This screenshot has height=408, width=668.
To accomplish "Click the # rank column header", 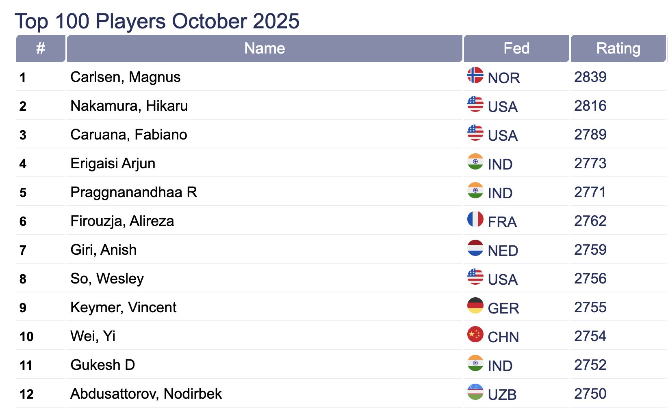I will [41, 48].
